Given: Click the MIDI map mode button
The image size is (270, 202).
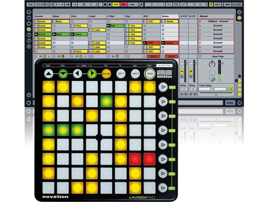Looking at the screenshot, I should click(x=228, y=5).
